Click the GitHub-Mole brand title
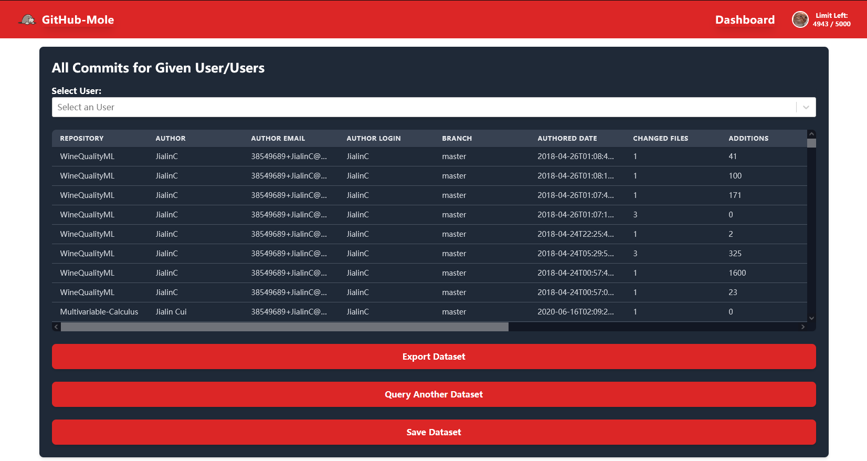This screenshot has height=461, width=867. [78, 20]
